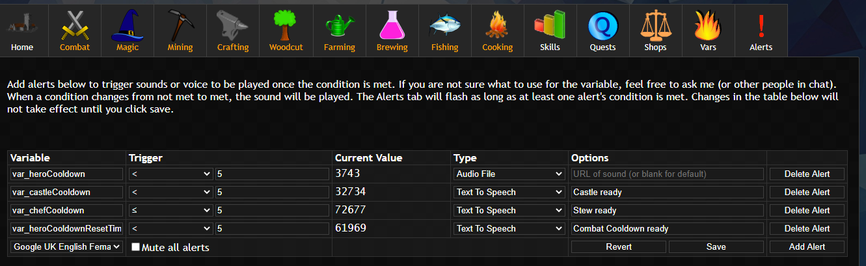Image resolution: width=866 pixels, height=266 pixels.
Task: Focus the URL of sound input field
Action: coord(667,174)
